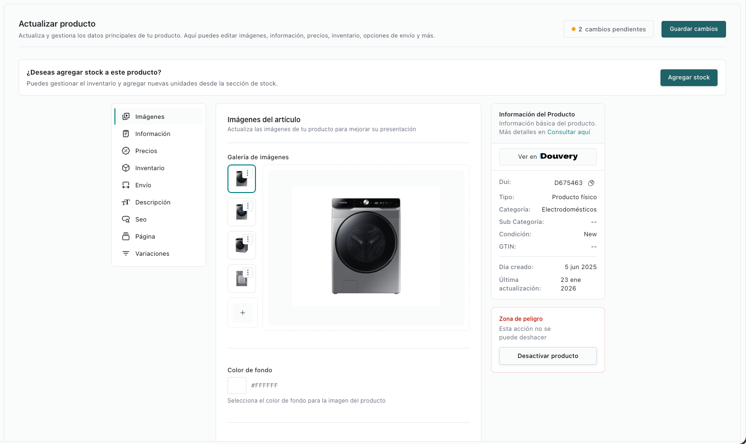Select the third washer thumbnail

click(x=242, y=245)
